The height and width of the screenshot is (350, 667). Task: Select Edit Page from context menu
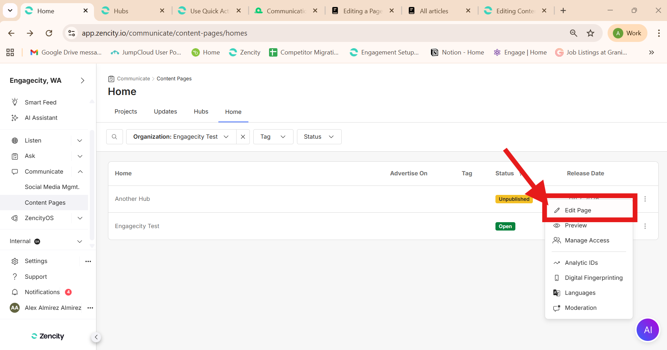click(578, 210)
